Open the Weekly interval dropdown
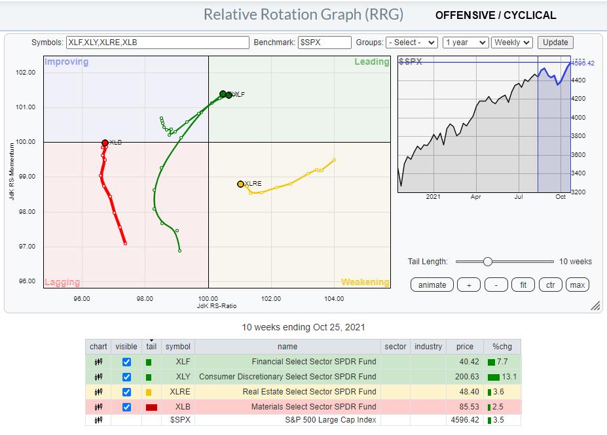Viewport: 607px width, 435px height. click(x=512, y=43)
